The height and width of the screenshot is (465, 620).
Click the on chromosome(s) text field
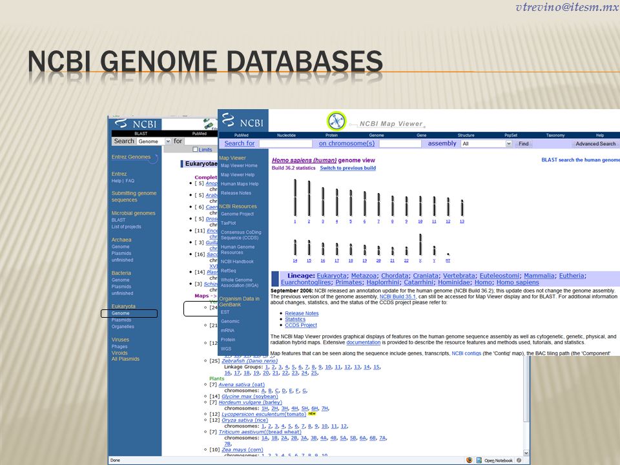[400, 143]
